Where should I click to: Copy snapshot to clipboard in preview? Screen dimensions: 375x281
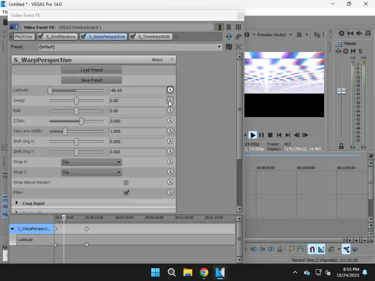[317, 35]
